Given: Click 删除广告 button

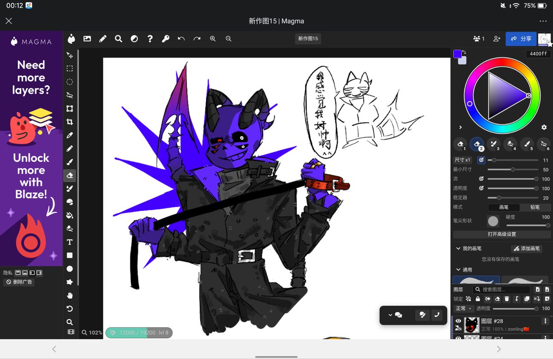Looking at the screenshot, I should (19, 282).
